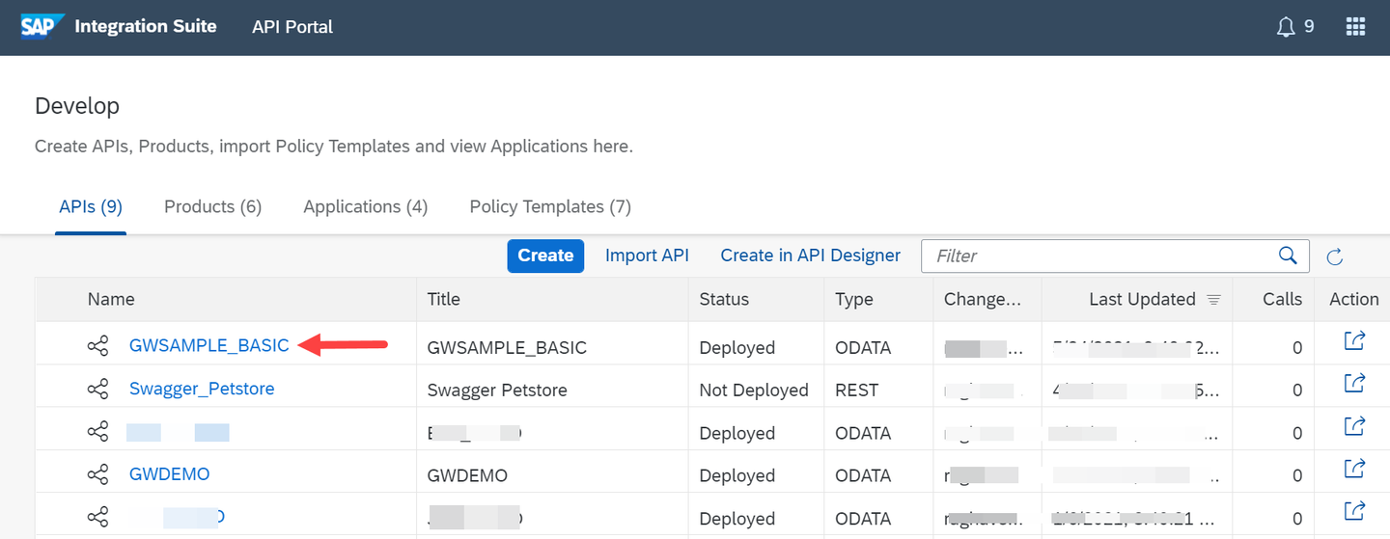1390x539 pixels.
Task: Switch to Policy Templates (7) tab
Action: tap(550, 206)
